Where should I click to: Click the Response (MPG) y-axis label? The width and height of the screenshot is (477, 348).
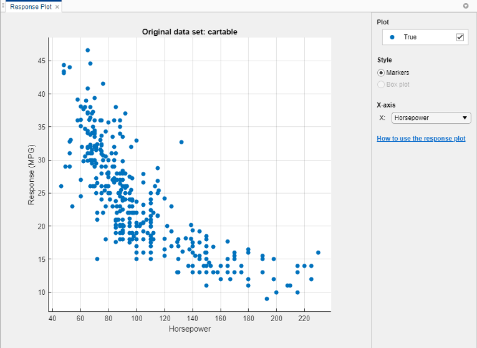31,174
